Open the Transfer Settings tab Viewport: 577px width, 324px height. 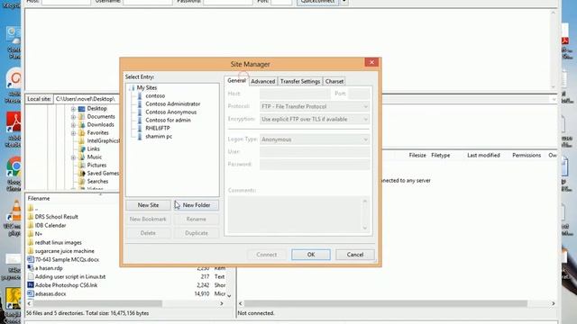[300, 81]
